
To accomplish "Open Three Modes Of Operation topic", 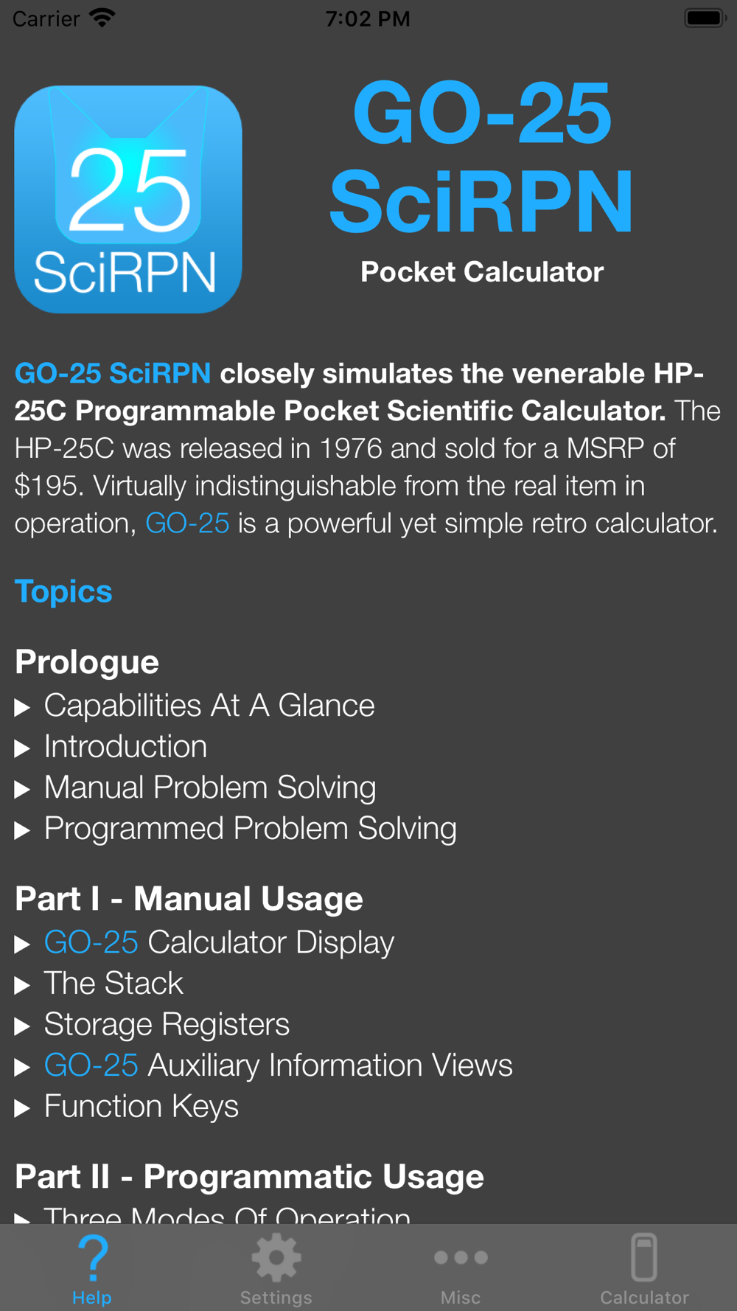I will pyautogui.click(x=227, y=1215).
